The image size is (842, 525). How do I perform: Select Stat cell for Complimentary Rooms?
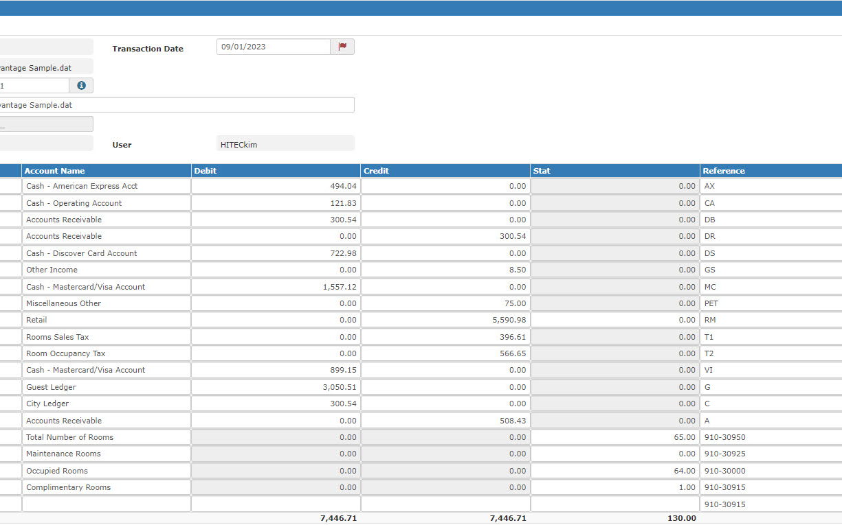coord(614,487)
